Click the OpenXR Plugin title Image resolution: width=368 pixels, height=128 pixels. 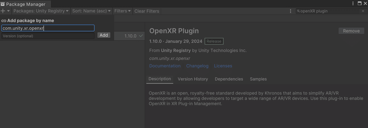pos(174,31)
